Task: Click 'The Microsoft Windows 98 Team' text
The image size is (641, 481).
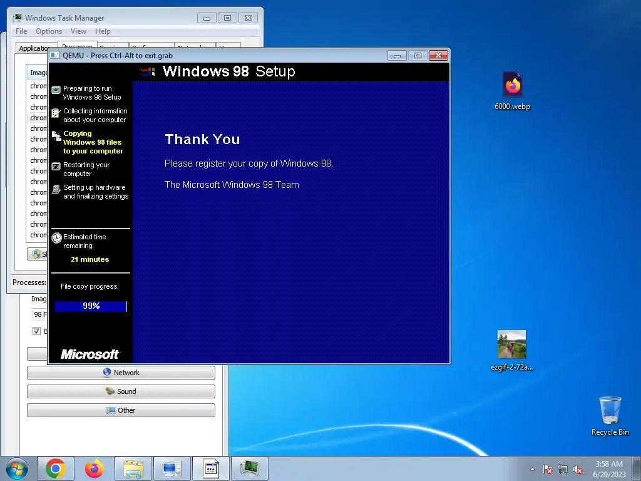Action: click(232, 185)
